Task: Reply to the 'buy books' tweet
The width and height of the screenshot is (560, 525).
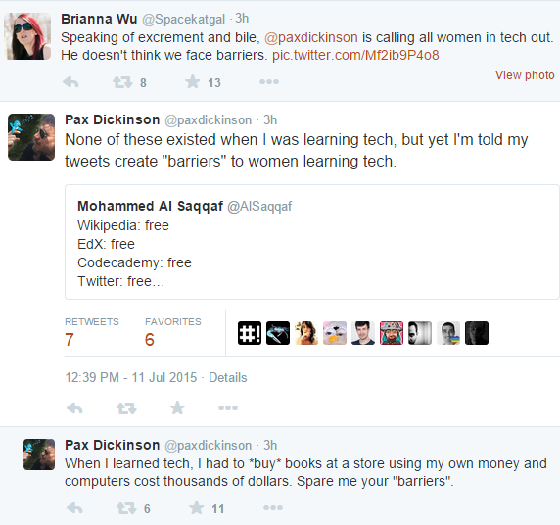Action: coord(74,508)
